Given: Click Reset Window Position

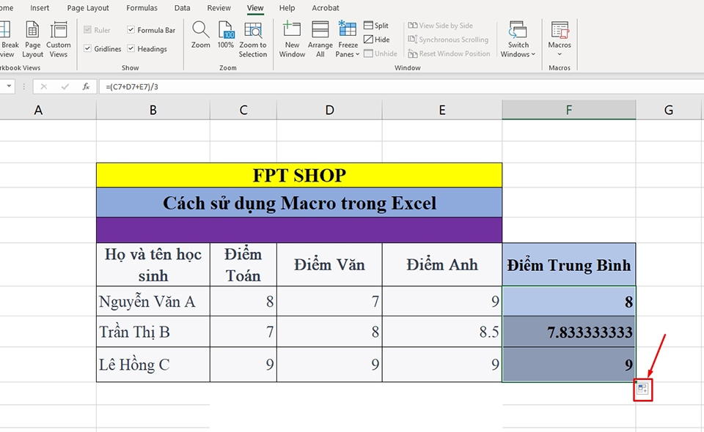Looking at the screenshot, I should tap(449, 53).
